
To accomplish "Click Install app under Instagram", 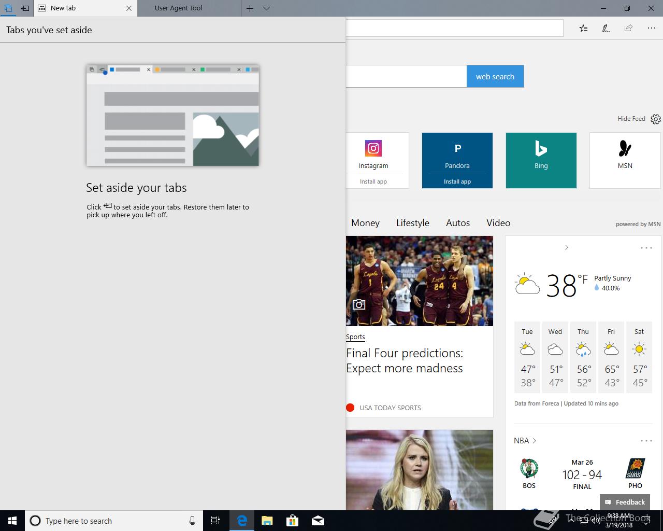I will (373, 181).
